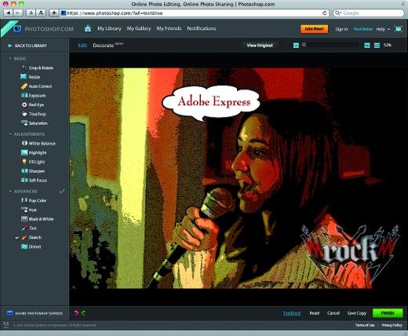This screenshot has width=408, height=336.
Task: Switch to the Edit tab
Action: pyautogui.click(x=82, y=46)
